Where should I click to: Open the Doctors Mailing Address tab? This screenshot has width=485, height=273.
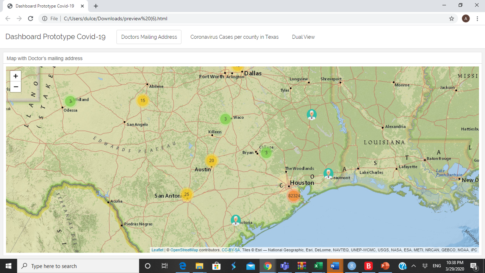[149, 37]
